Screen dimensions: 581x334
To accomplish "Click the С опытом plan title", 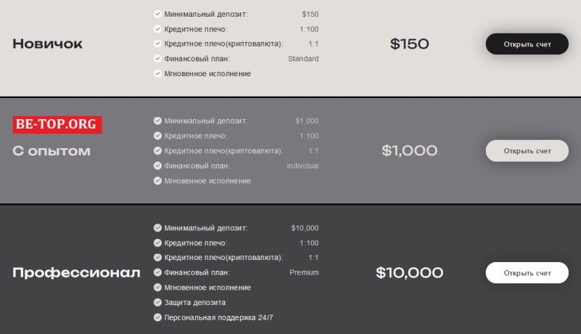I will [x=52, y=151].
